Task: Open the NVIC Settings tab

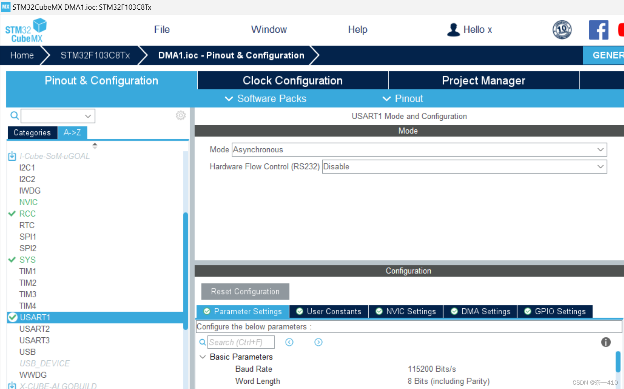Action: pos(406,311)
